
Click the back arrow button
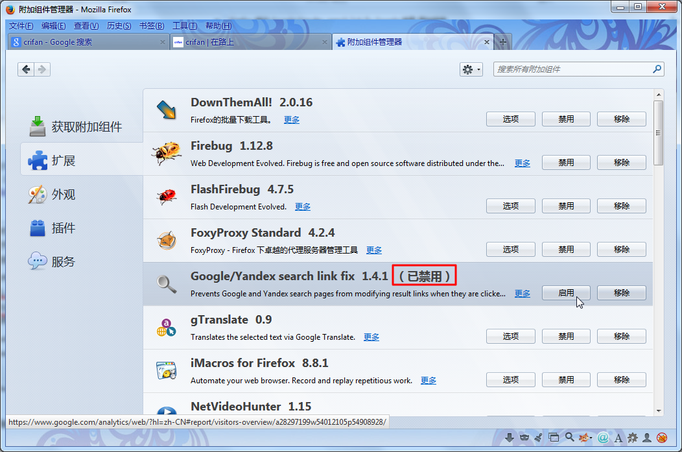(x=26, y=69)
